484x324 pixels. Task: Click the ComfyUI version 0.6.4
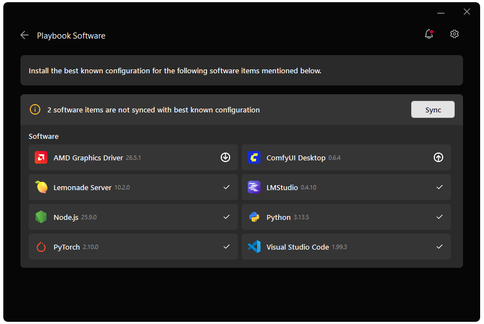[x=334, y=158]
